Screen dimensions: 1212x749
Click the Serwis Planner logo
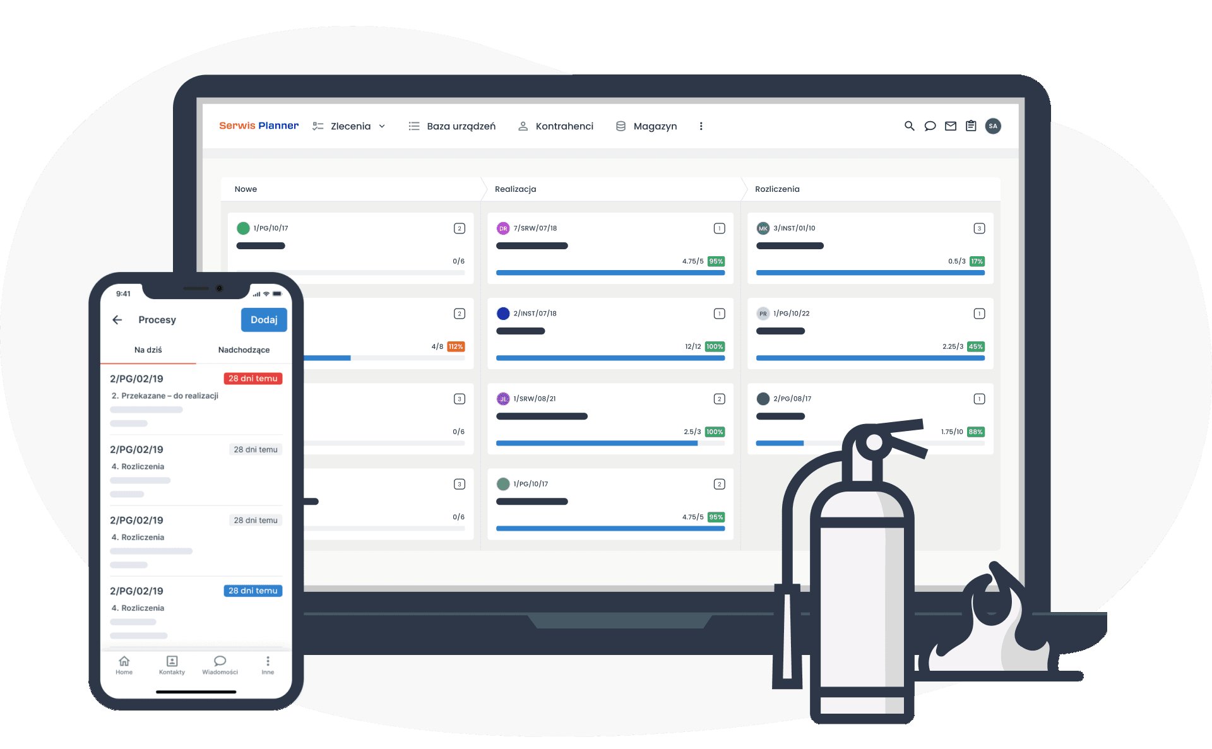point(259,126)
